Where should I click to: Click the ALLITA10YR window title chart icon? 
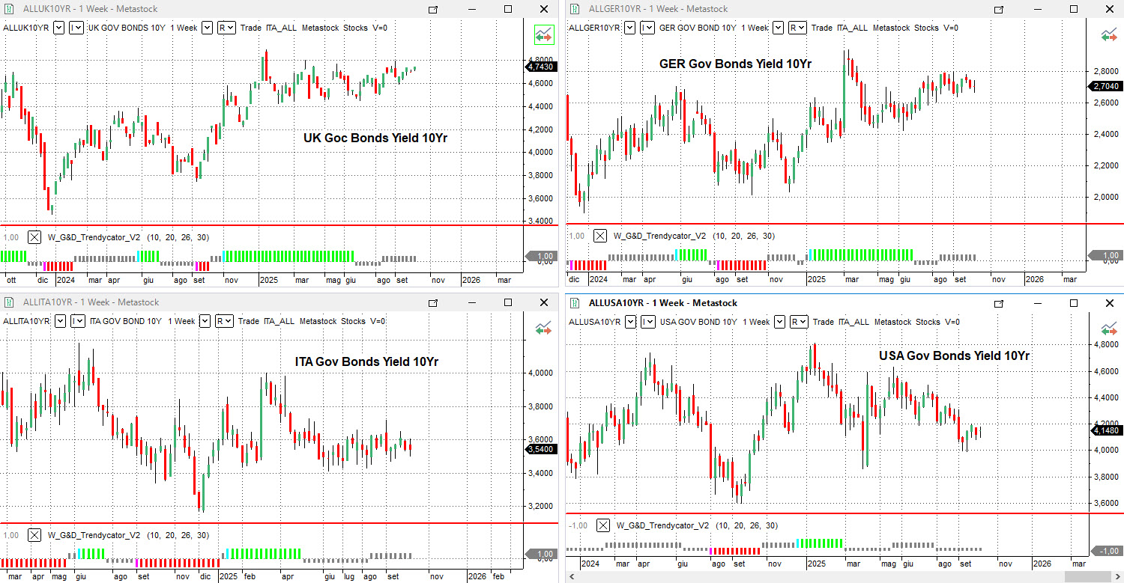9,302
